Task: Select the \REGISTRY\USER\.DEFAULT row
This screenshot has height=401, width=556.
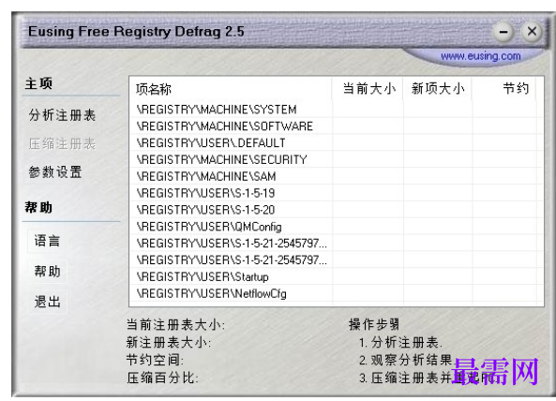Action: click(x=337, y=142)
